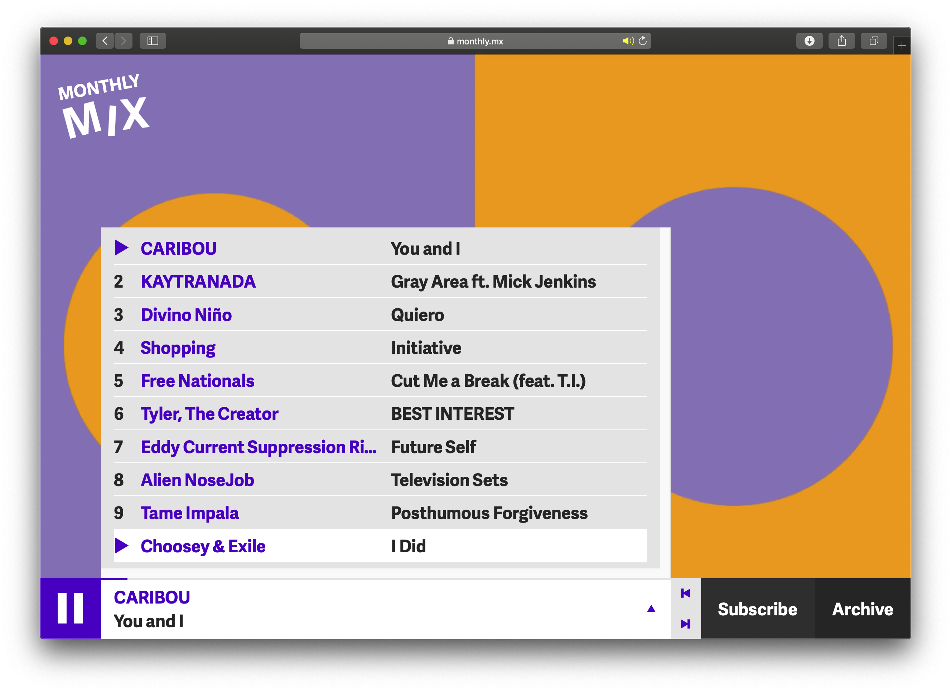The height and width of the screenshot is (692, 951).
Task: Select track title Future Self
Action: (x=433, y=447)
